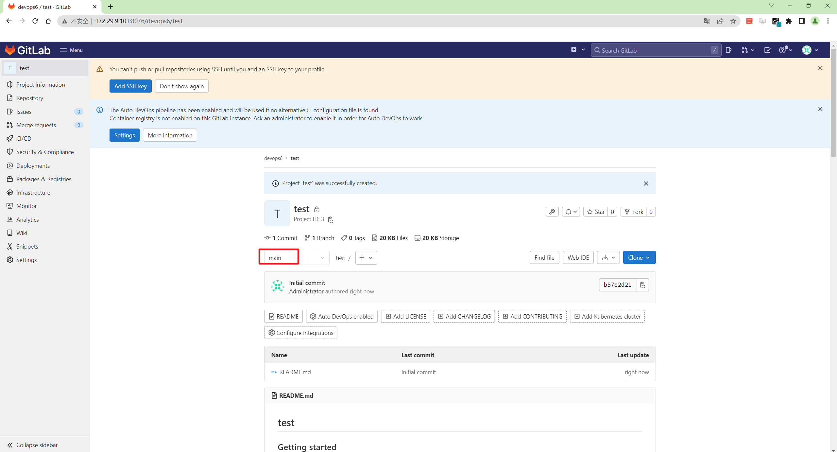This screenshot has width=837, height=452.
Task: Click Add CHANGELOG
Action: (x=464, y=316)
